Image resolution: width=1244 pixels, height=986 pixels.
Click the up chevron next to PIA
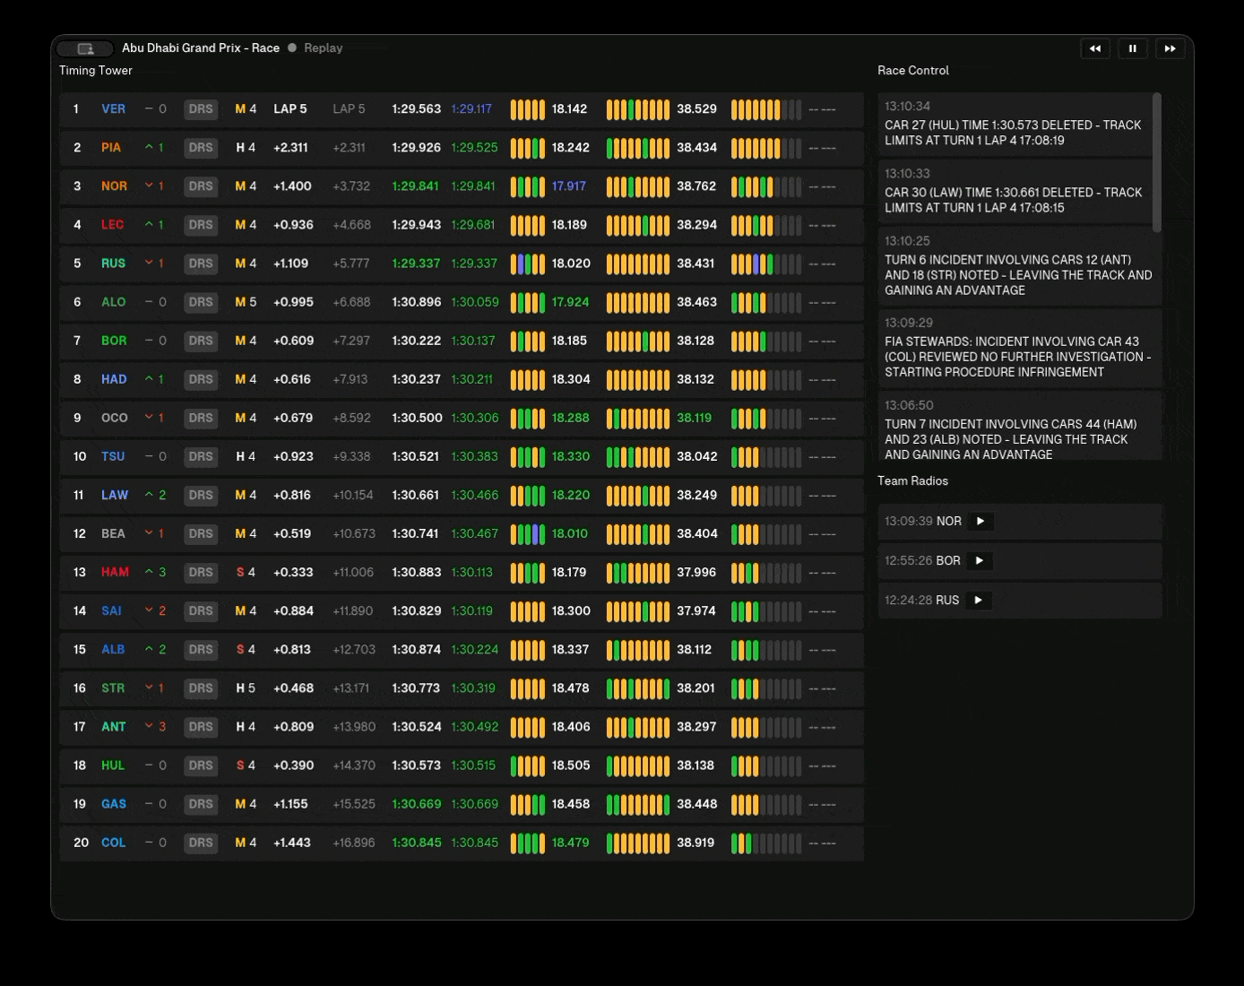(149, 148)
